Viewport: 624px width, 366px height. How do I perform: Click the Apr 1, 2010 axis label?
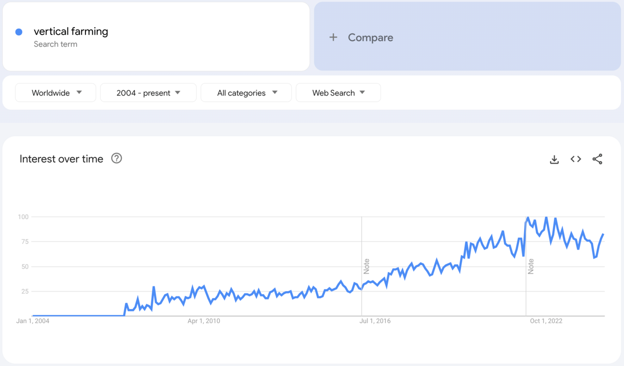pos(204,321)
